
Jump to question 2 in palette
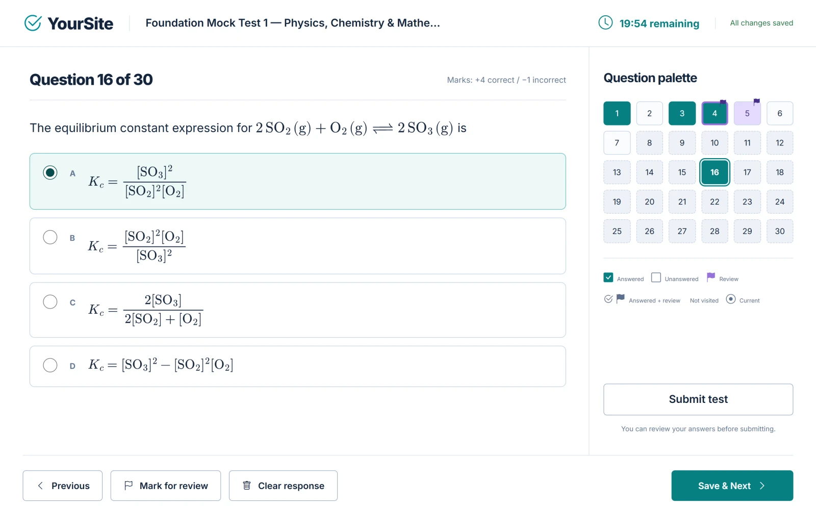click(650, 113)
